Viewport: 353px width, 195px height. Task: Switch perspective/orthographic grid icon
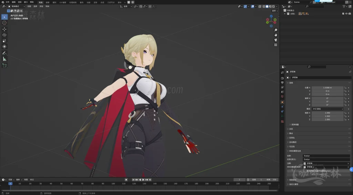[275, 45]
